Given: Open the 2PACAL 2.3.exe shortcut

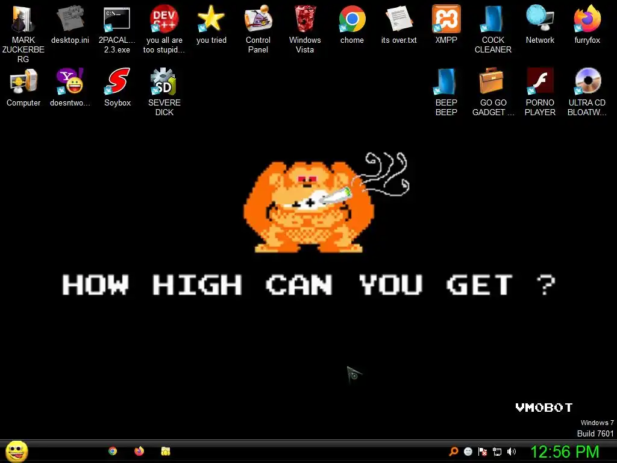Looking at the screenshot, I should click(117, 19).
